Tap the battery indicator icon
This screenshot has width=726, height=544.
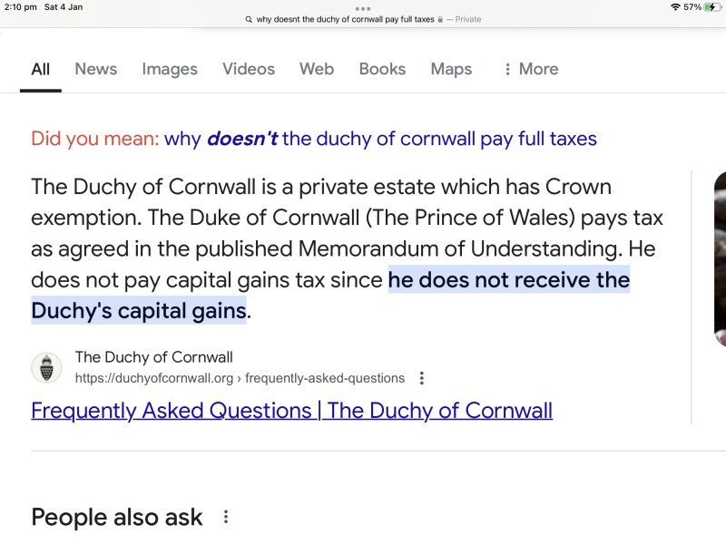[712, 7]
